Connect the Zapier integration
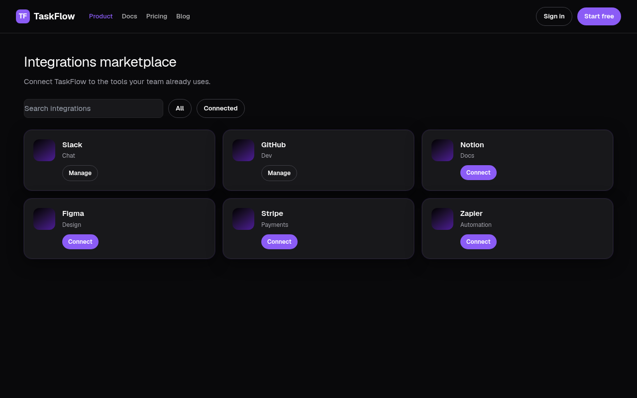The image size is (637, 398). [478, 242]
